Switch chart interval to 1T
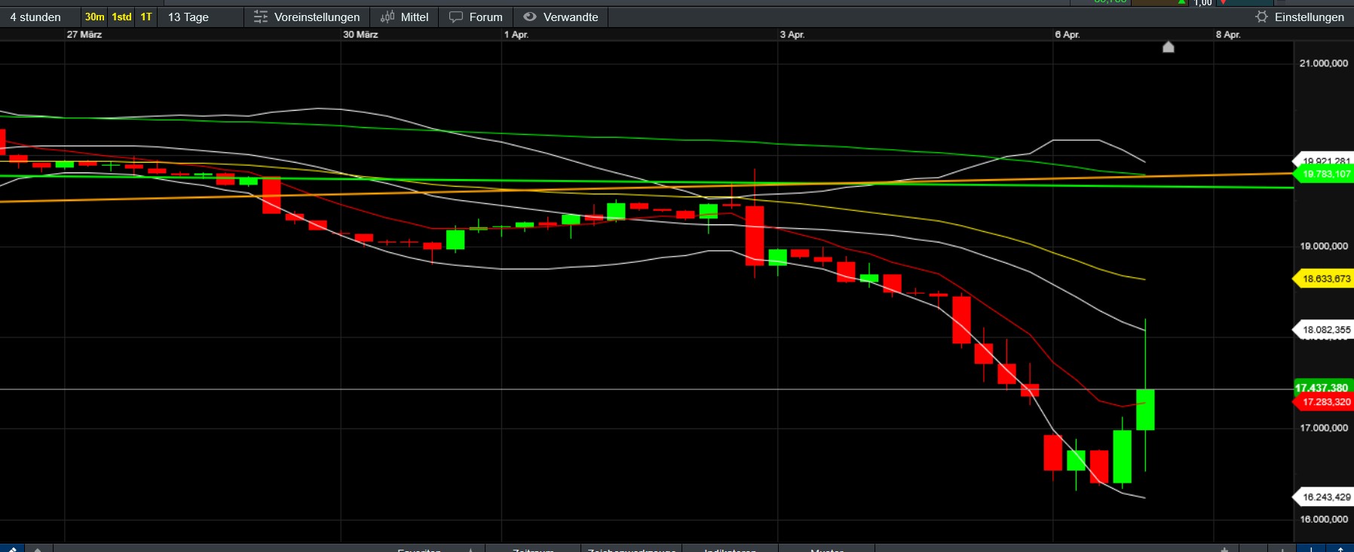Screen dimensions: 1354x552 [x=146, y=17]
